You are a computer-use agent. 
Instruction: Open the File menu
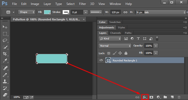14,4
